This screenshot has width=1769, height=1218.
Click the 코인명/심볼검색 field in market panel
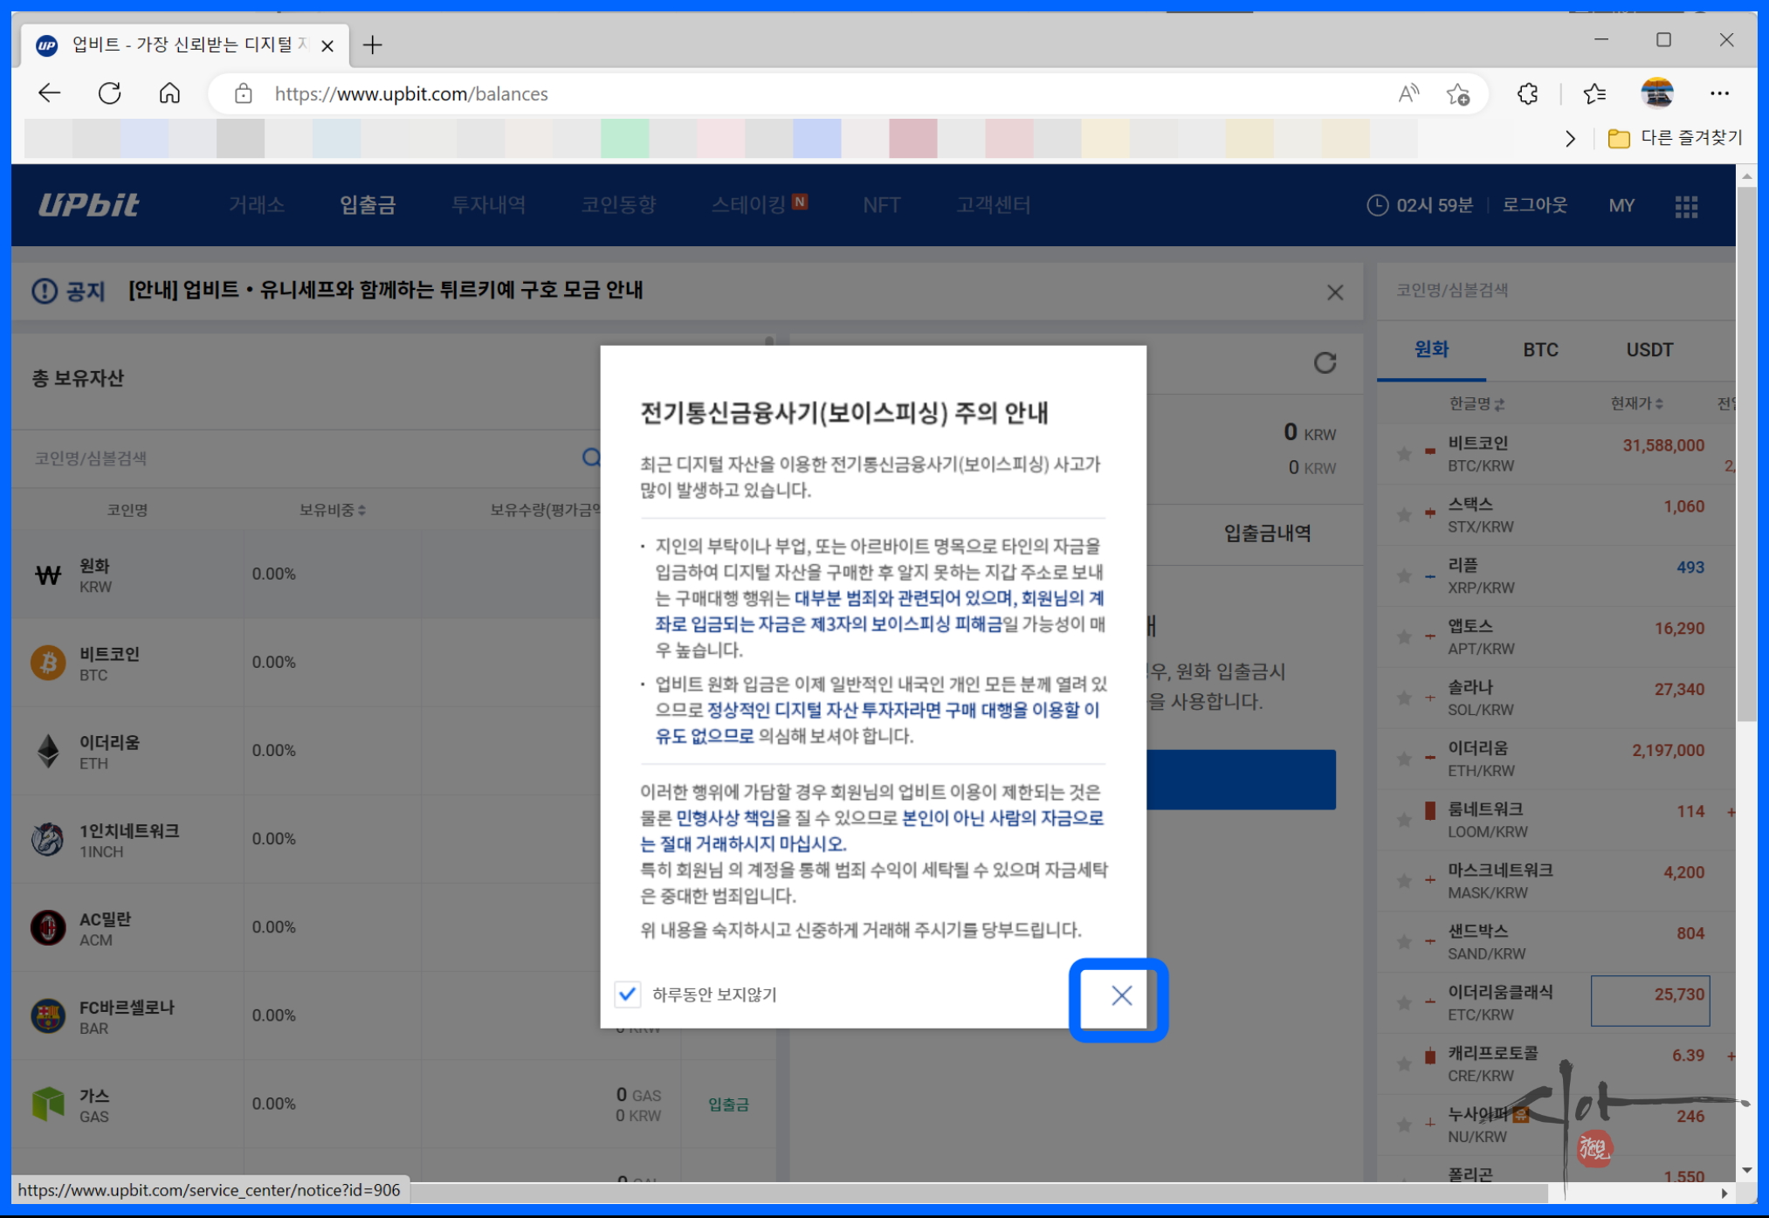[x=1537, y=290]
